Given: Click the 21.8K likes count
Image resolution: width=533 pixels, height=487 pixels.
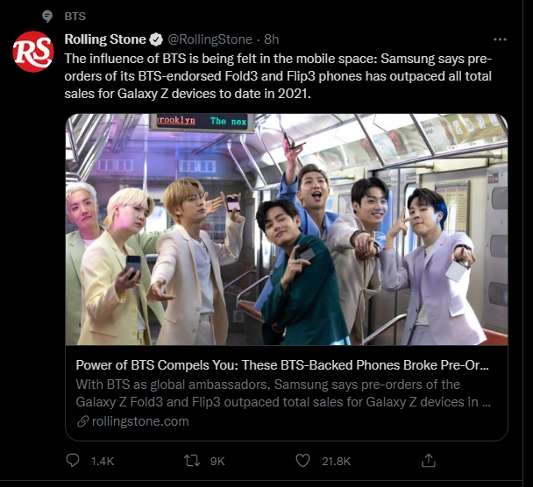Looking at the screenshot, I should [336, 462].
